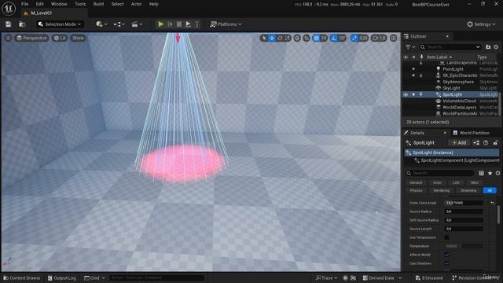
Task: Click the Lit view mode button
Action: tap(60, 38)
